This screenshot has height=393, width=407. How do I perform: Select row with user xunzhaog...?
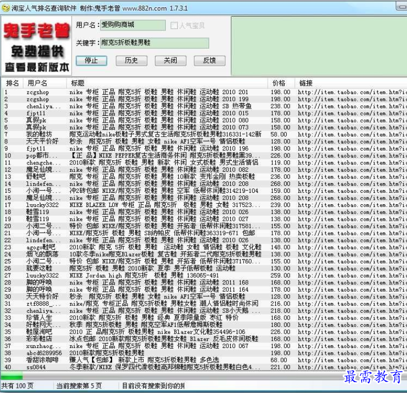(x=203, y=346)
